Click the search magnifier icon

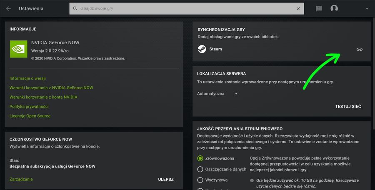75,8
